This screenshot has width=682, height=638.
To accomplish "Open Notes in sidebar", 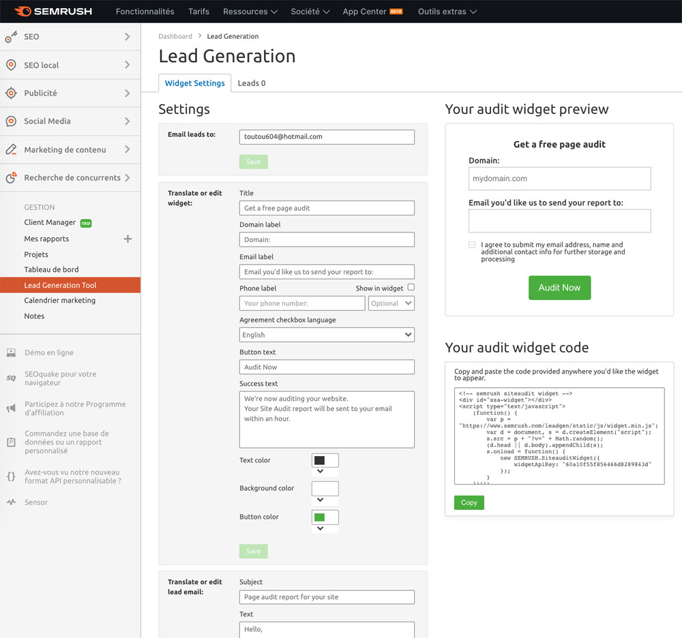I will (34, 316).
